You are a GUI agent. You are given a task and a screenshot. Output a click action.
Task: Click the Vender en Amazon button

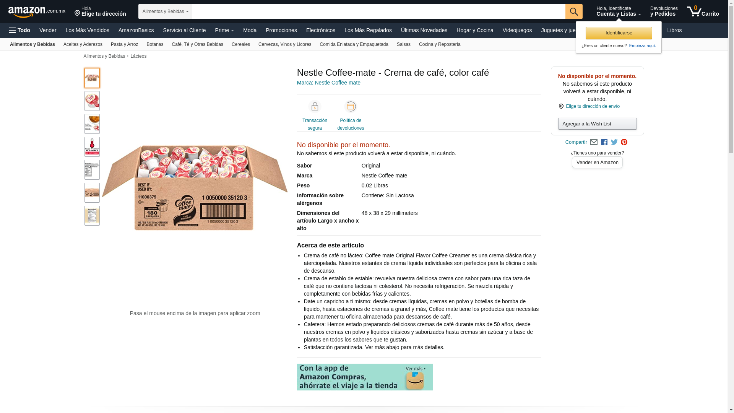(x=597, y=163)
